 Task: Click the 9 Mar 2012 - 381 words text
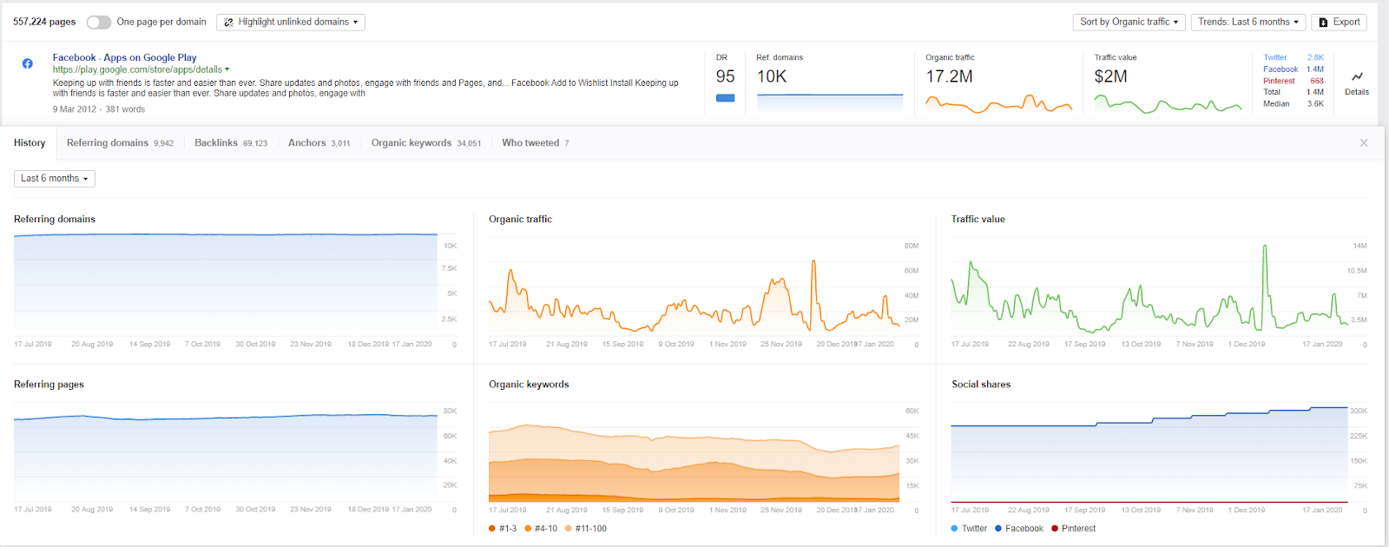pyautogui.click(x=99, y=109)
